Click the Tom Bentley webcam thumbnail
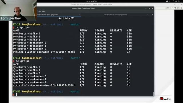The height and width of the screenshot is (103, 183). pyautogui.click(x=18, y=10)
